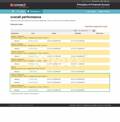Screen dimensions: 120x122
Task: Click the Test # 1 heading row
Action: pos(60,68)
